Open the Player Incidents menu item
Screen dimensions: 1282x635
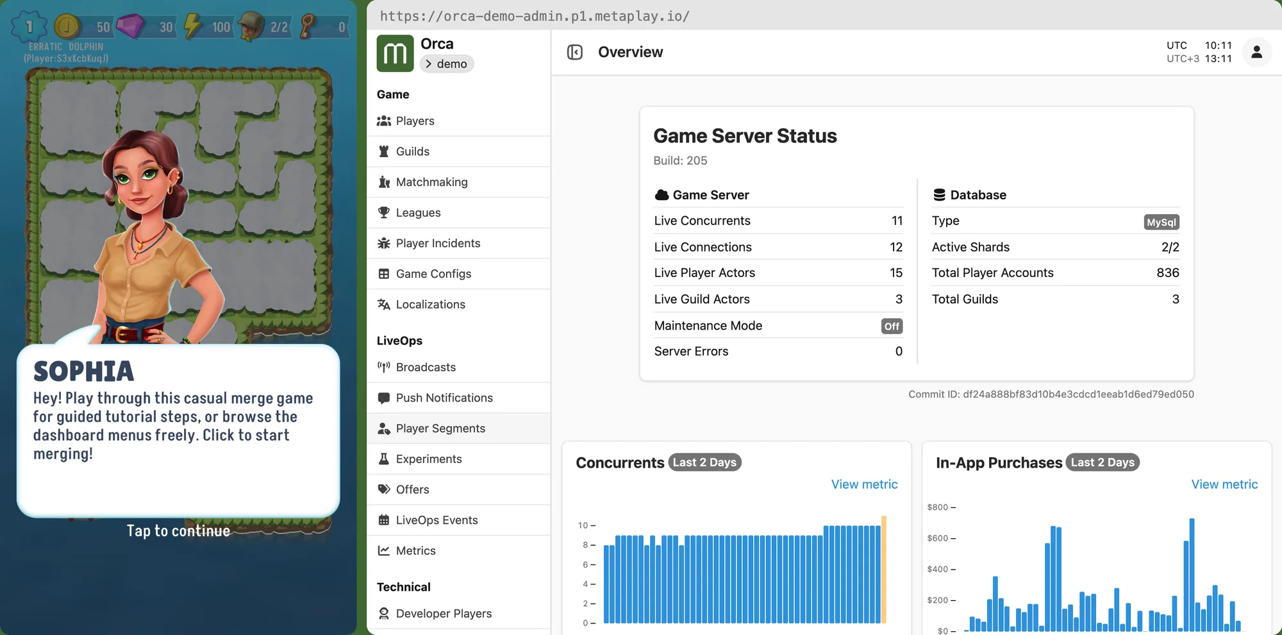pos(458,243)
